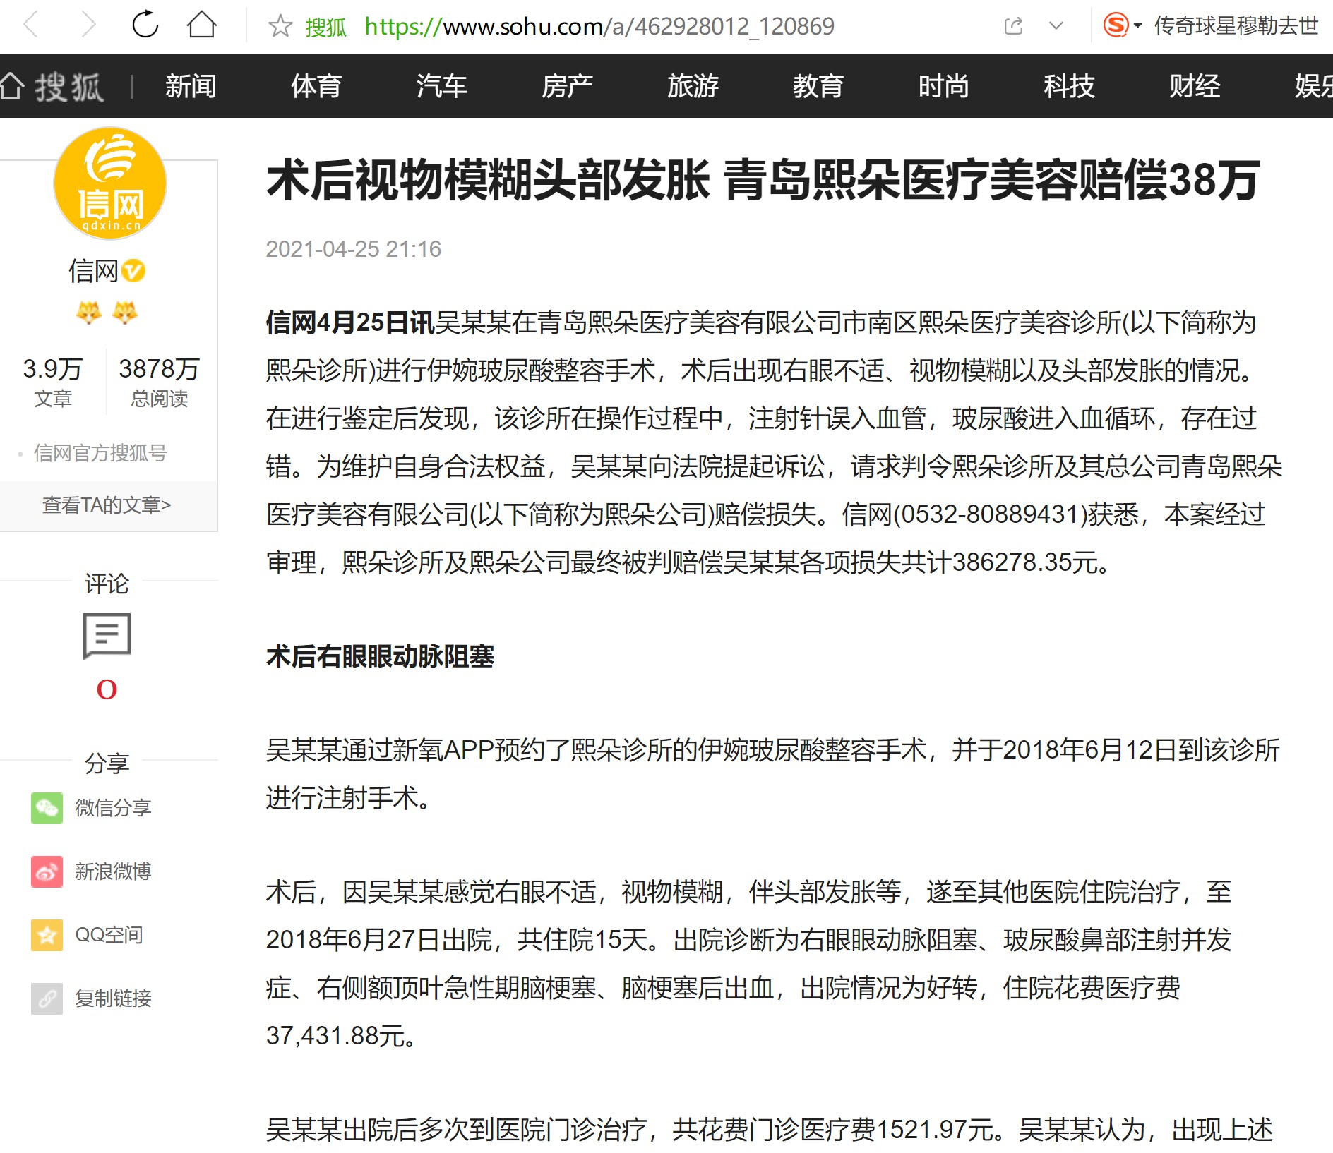The image size is (1333, 1153).
Task: Click the verified V badge beside 信网
Action: click(x=133, y=271)
